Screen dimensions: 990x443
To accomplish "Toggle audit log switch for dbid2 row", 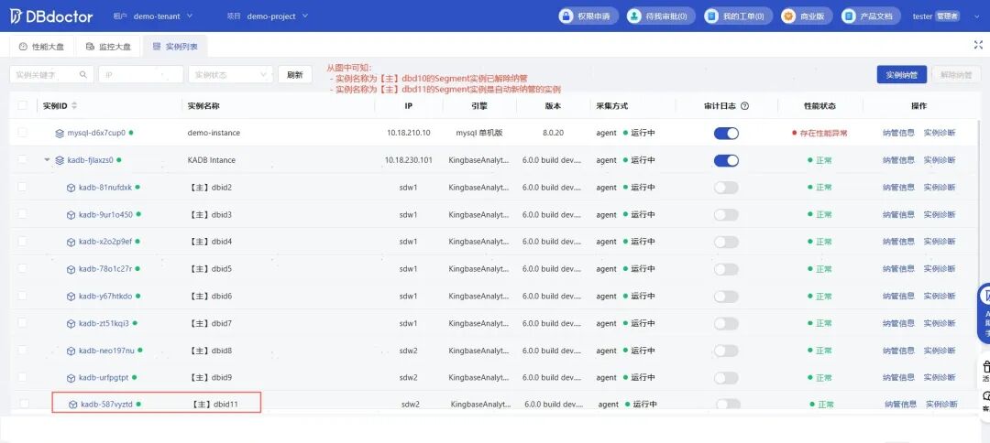I will click(726, 188).
